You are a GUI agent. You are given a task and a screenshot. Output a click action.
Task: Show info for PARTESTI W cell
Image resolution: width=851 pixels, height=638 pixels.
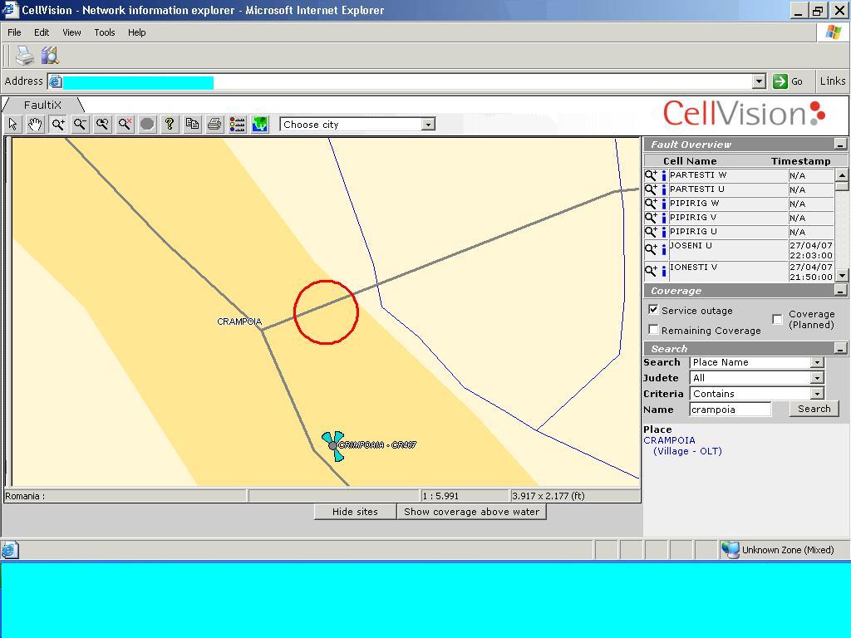click(664, 176)
